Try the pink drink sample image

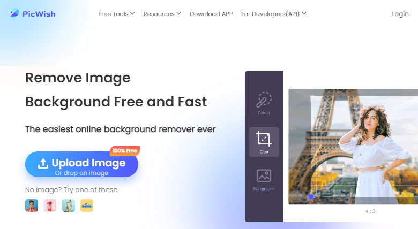click(x=50, y=205)
